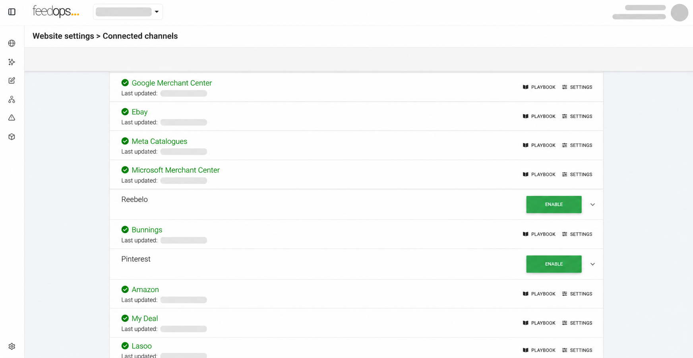The width and height of the screenshot is (693, 358).
Task: Click the feedops logo
Action: coord(56,12)
